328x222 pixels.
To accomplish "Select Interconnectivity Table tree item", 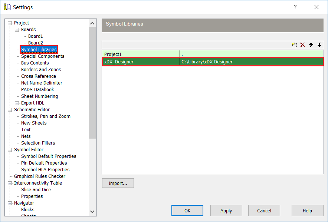I will [38, 183].
